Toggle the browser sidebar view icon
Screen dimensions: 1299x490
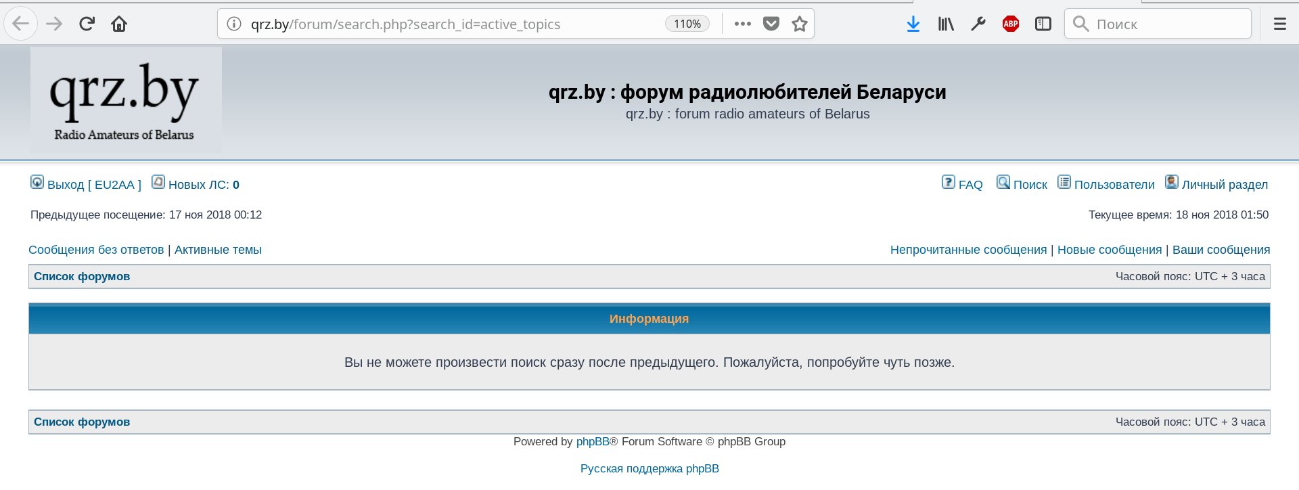(1043, 24)
